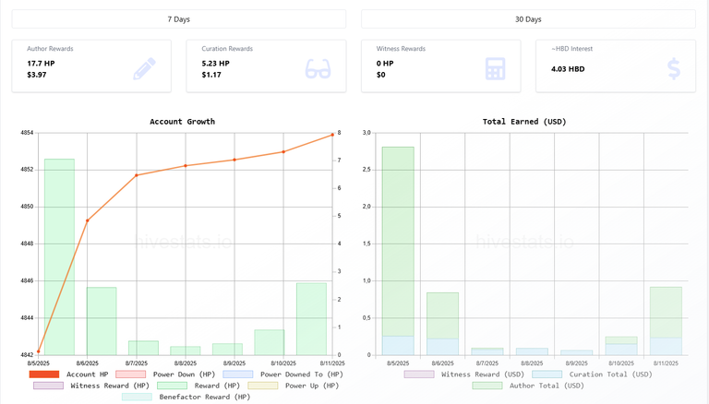This screenshot has width=709, height=404.
Task: Click the glasses icon in Curation Rewards
Action: [318, 68]
